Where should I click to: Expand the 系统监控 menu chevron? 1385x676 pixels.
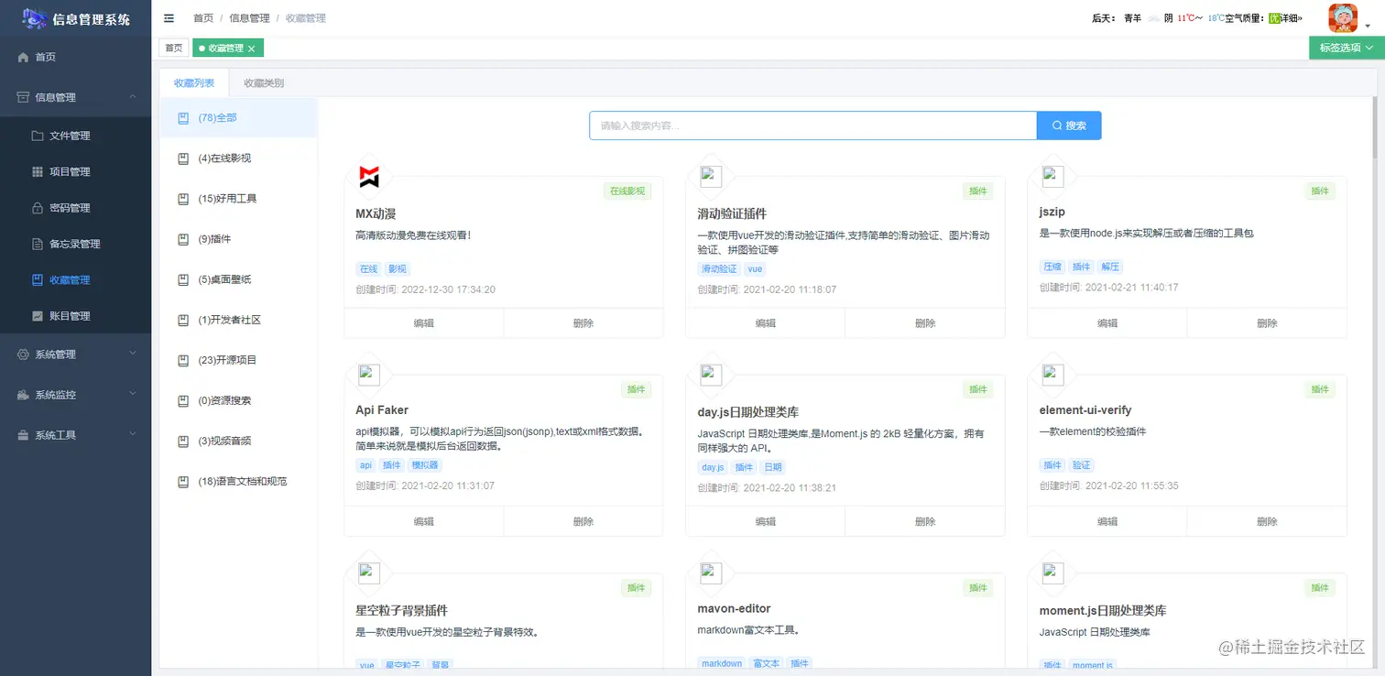tap(133, 395)
